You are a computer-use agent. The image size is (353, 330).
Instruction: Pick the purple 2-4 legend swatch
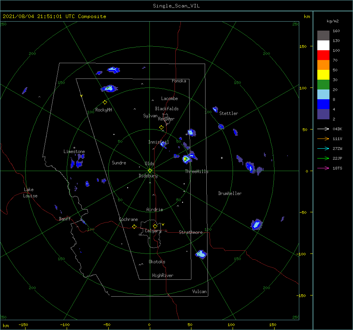pos(323,114)
